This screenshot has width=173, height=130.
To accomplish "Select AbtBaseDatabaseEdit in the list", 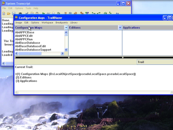I will 30,46.
